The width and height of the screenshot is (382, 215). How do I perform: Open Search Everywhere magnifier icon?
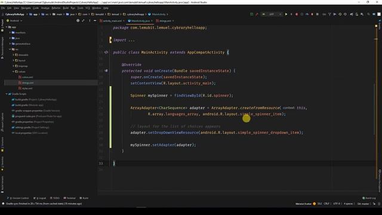368,14
